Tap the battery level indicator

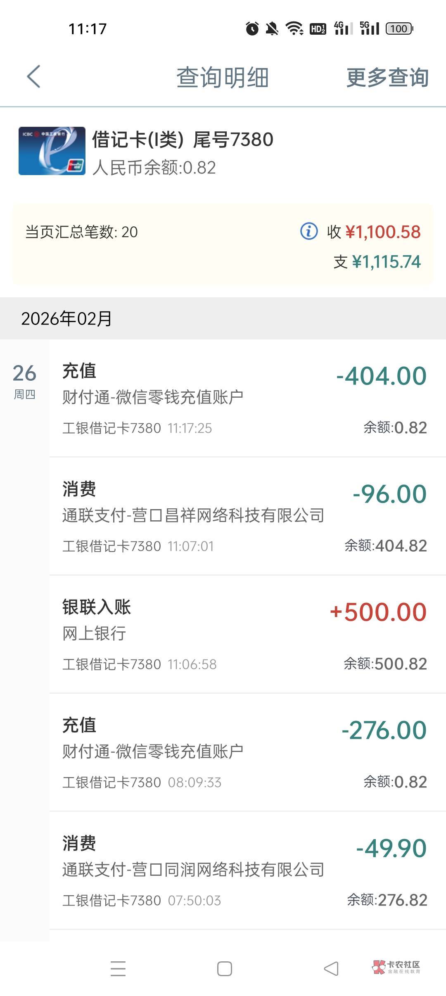click(399, 28)
